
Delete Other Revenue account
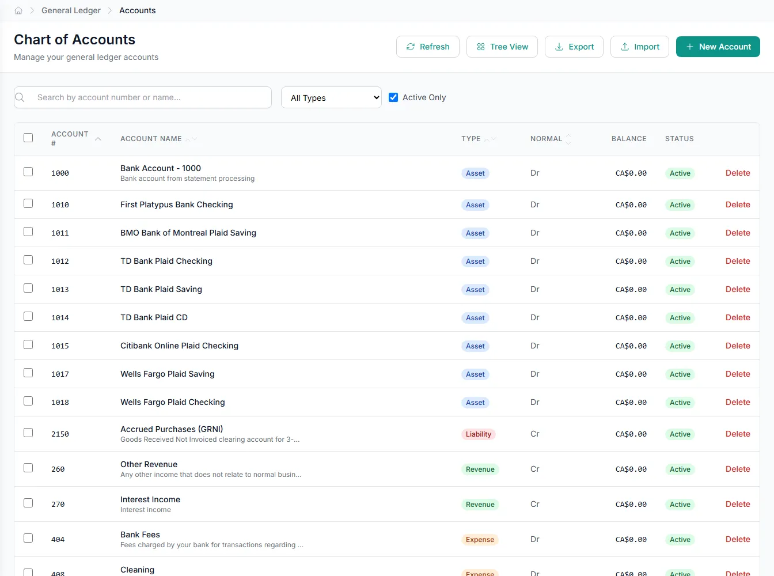(738, 469)
